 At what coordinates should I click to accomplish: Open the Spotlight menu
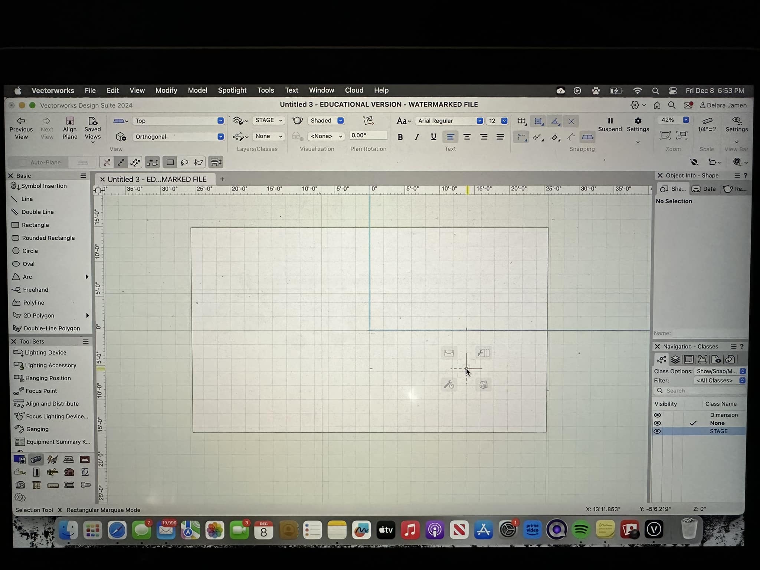coord(232,90)
